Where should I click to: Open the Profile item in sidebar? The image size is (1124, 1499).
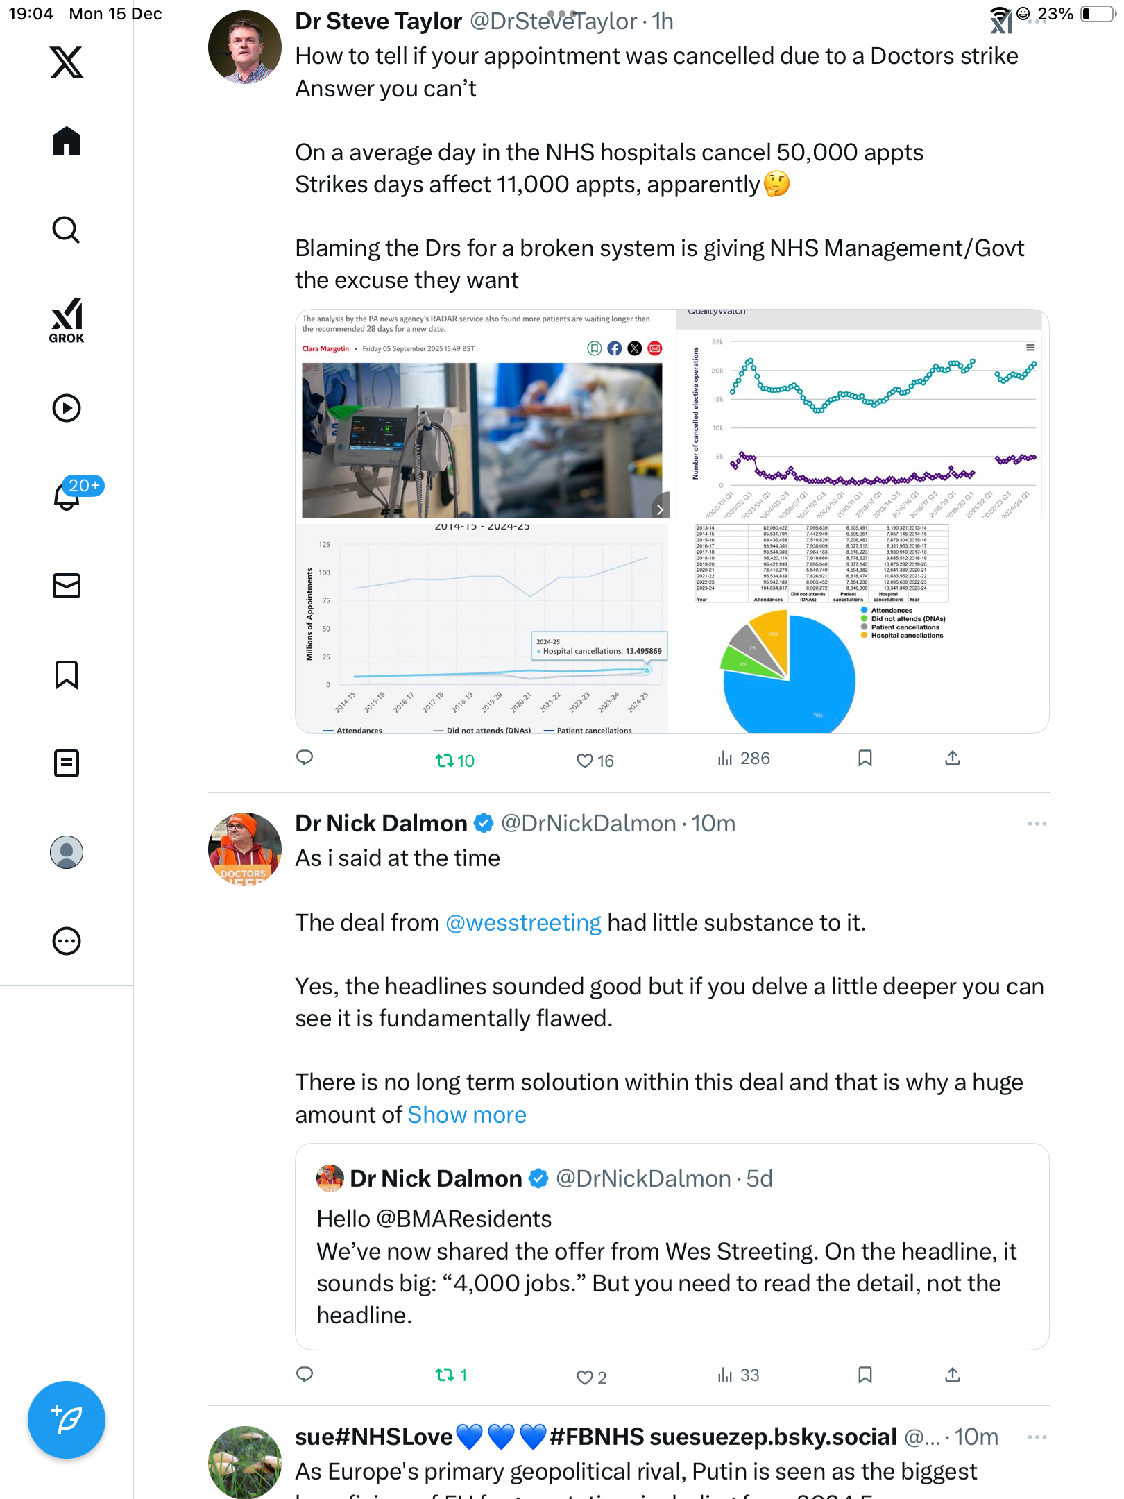(x=67, y=852)
